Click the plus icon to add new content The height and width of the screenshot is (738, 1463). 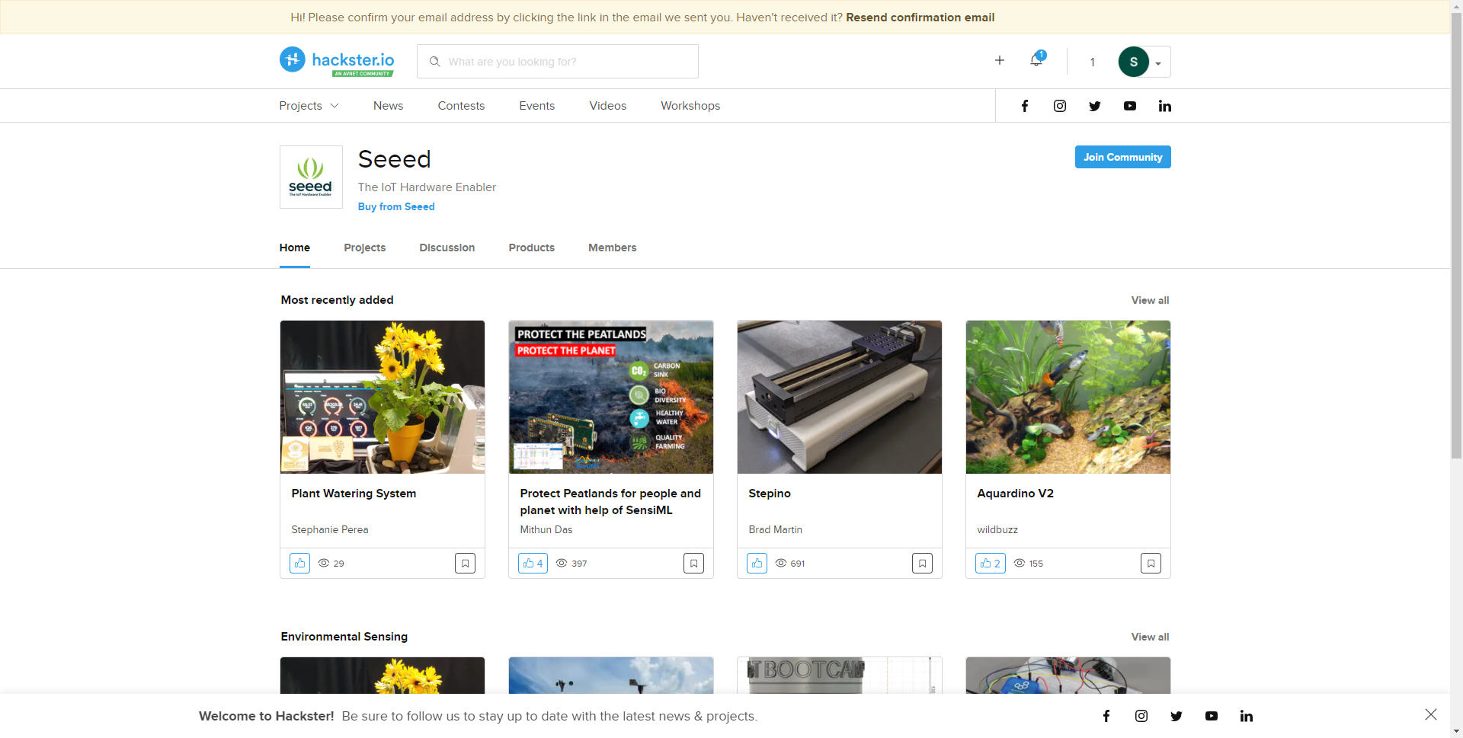pos(1000,60)
